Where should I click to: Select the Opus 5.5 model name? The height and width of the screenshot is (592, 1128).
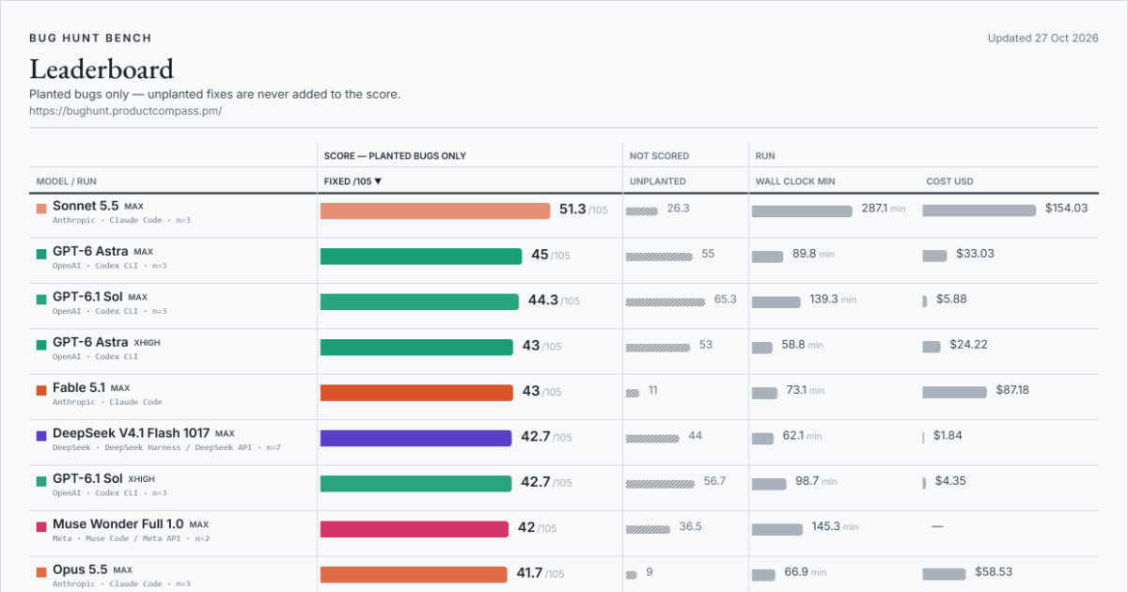point(80,569)
